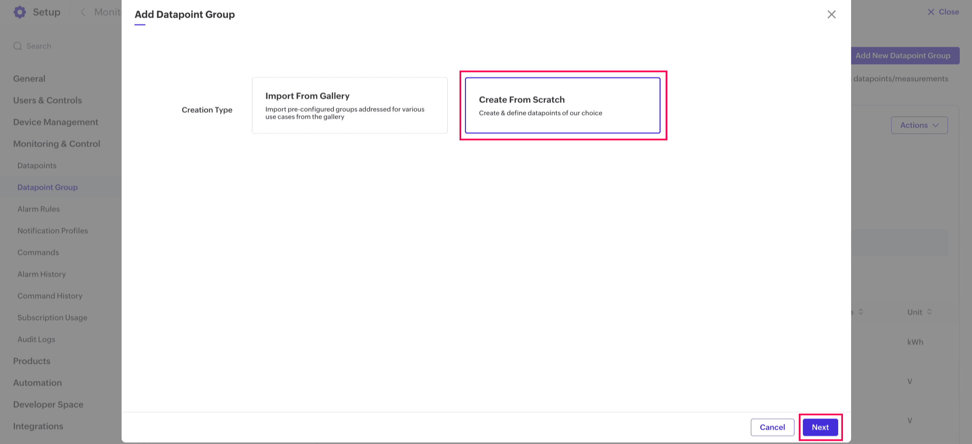Click the X icon next to Close

coord(931,12)
